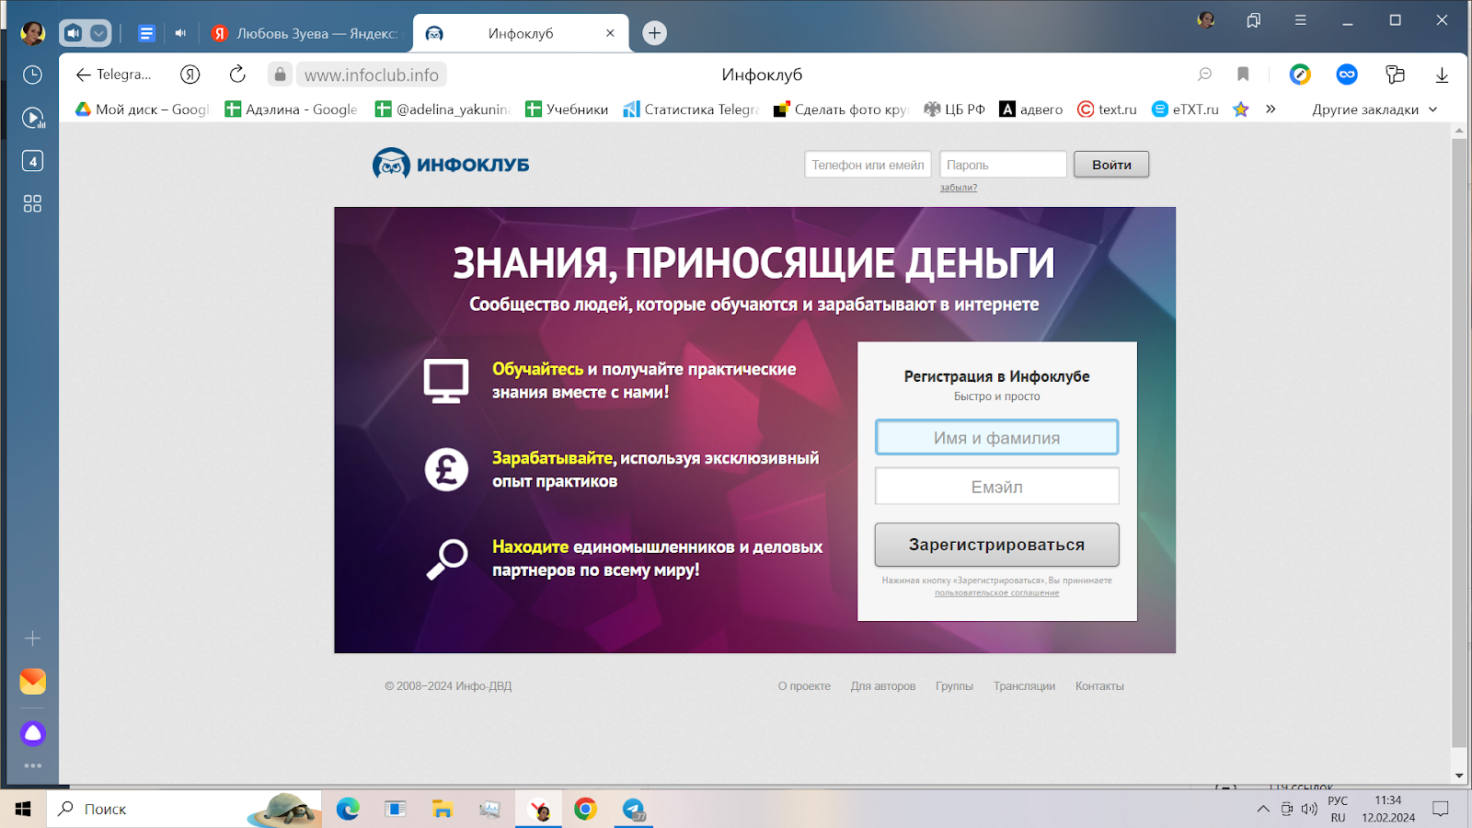The width and height of the screenshot is (1472, 828).
Task: Open eTXT.ru bookmark
Action: pyautogui.click(x=1185, y=109)
